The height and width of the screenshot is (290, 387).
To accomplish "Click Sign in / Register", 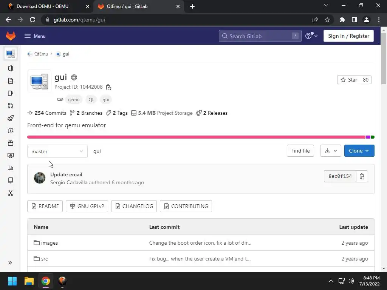I will click(348, 36).
